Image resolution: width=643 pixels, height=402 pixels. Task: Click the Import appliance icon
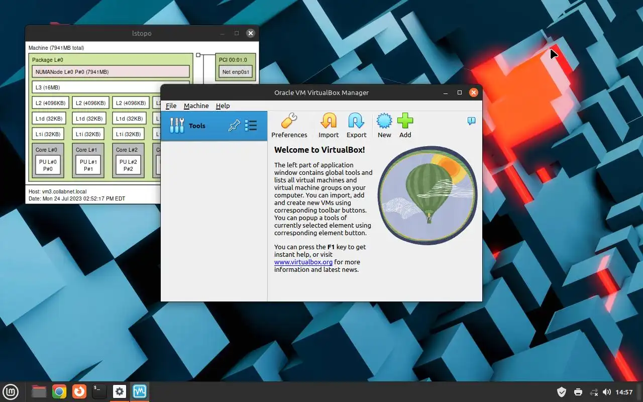click(329, 126)
